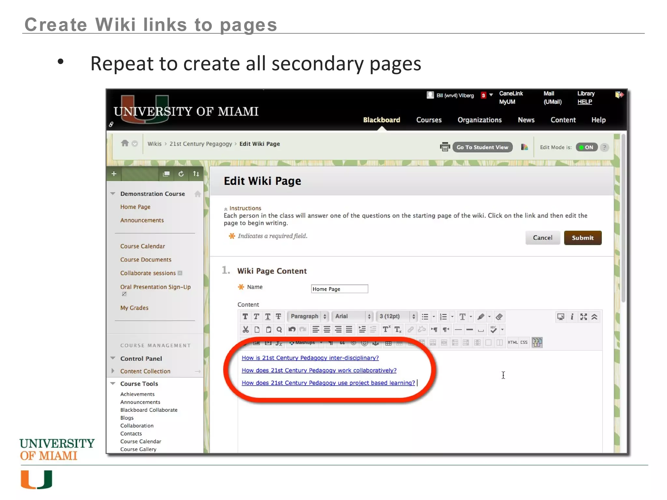Justify text in editor
The width and height of the screenshot is (667, 500).
[x=349, y=329]
